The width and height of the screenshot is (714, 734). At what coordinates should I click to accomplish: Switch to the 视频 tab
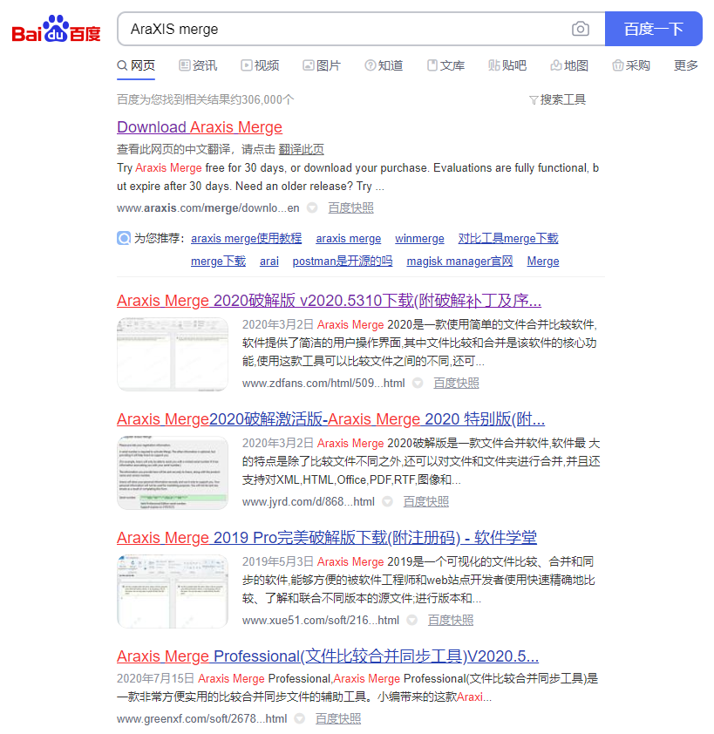[x=260, y=65]
